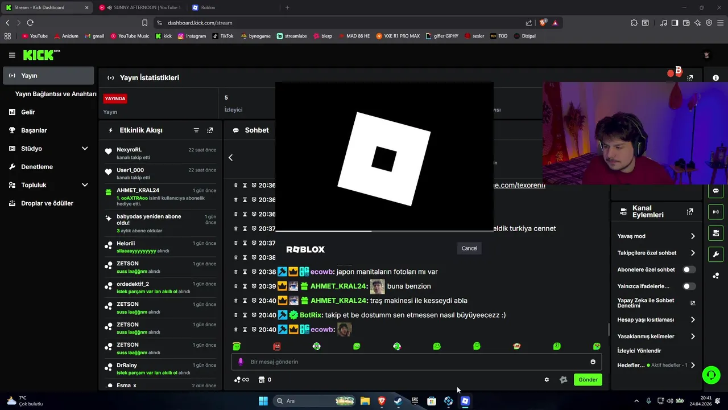Expand Hedefler active goals arrow
This screenshot has height=410, width=728.
click(x=693, y=366)
